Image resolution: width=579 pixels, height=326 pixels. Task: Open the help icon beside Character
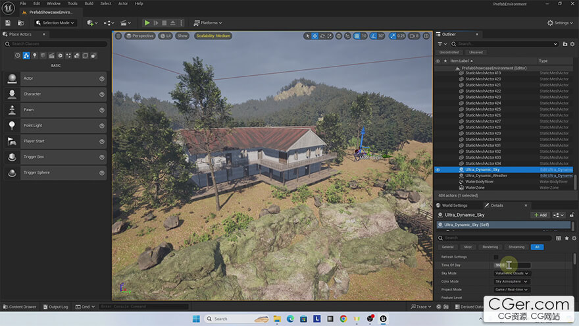(x=102, y=95)
